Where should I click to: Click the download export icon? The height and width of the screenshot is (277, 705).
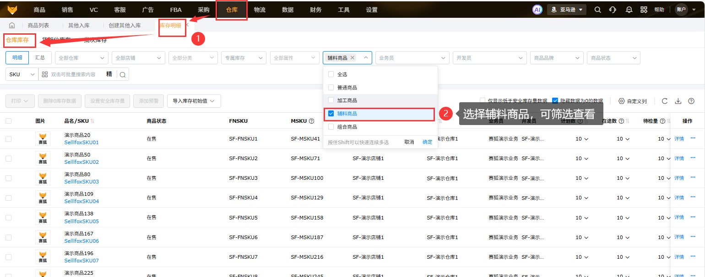point(678,101)
